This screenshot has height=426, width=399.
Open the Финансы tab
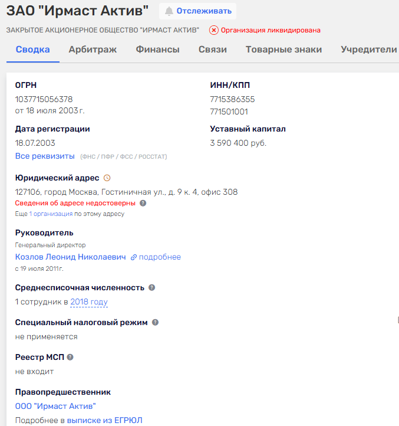point(158,50)
